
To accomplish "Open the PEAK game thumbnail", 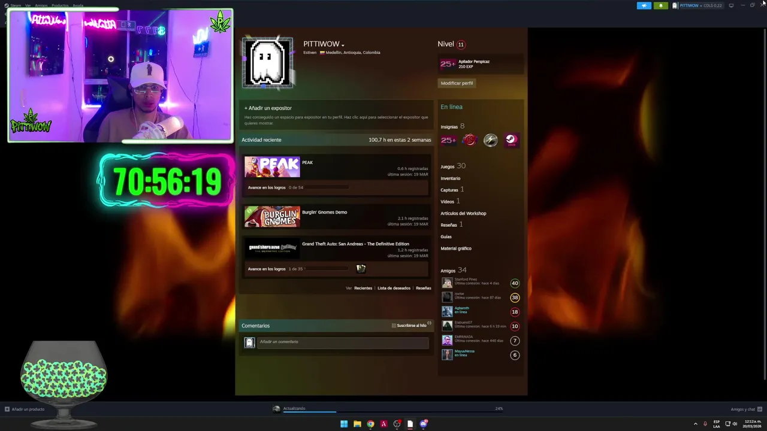I will click(272, 167).
